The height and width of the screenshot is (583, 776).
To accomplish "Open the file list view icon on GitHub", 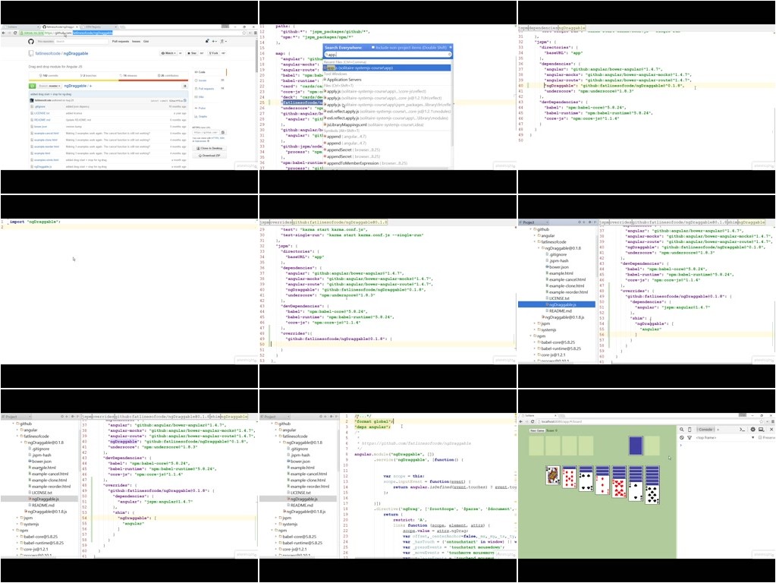I will tap(184, 86).
